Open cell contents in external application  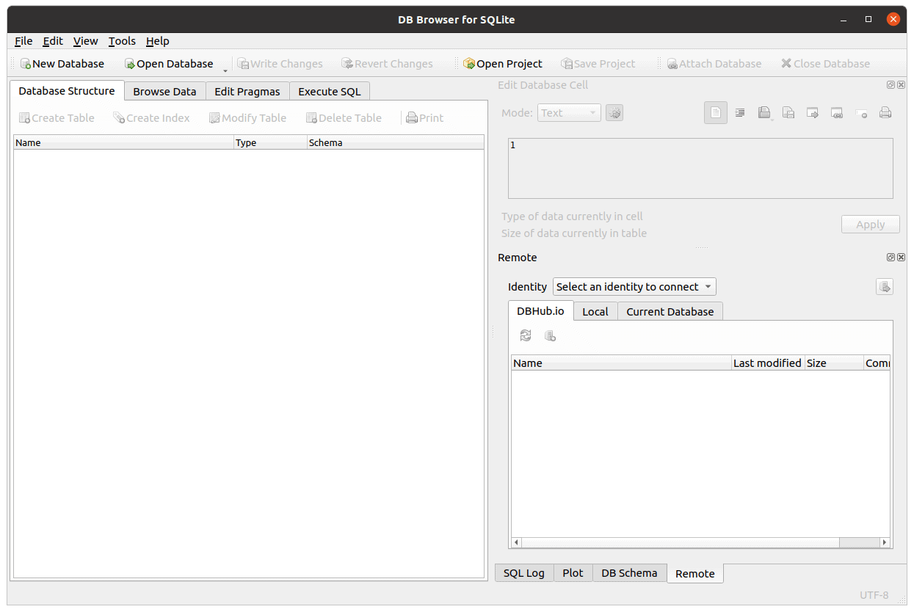813,112
